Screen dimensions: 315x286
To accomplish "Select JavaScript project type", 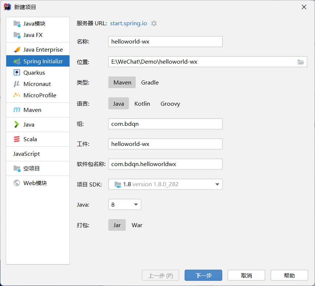I will 38,154.
